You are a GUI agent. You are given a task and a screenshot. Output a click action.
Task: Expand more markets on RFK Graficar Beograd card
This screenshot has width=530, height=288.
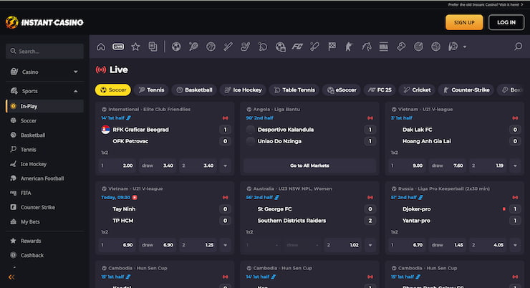coord(225,165)
